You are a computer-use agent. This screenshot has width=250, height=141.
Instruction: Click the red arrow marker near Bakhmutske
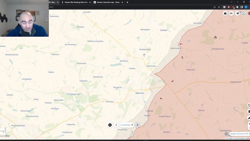[181, 44]
